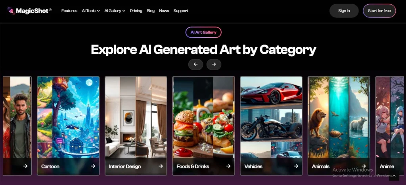This screenshot has height=185, width=406.
Task: Click the AI Art Gallery pill badge
Action: coord(203,32)
